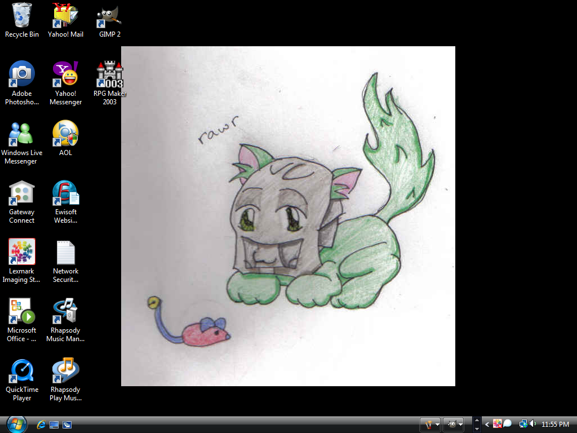Open the Start menu
577x433 pixels.
[16, 425]
